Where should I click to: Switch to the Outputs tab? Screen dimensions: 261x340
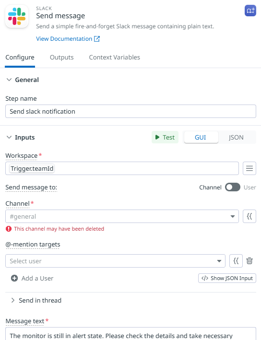[61, 57]
